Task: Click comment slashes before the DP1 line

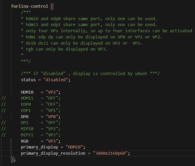Action: pyautogui.click(x=4, y=123)
